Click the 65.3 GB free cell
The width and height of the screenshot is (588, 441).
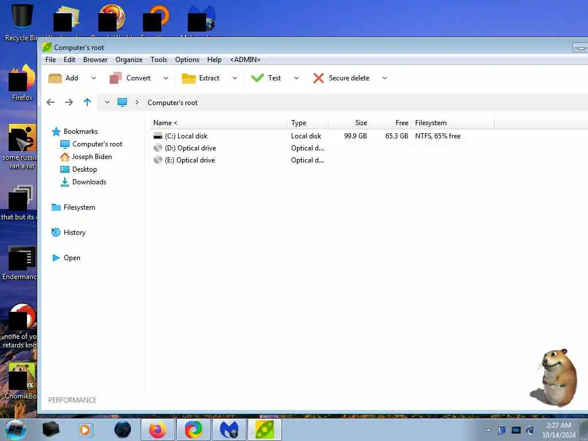pyautogui.click(x=396, y=136)
